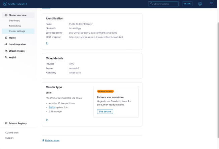Click For basic or development use cases text
Image resolution: width=219 pixels, height=149 pixels.
64,98
